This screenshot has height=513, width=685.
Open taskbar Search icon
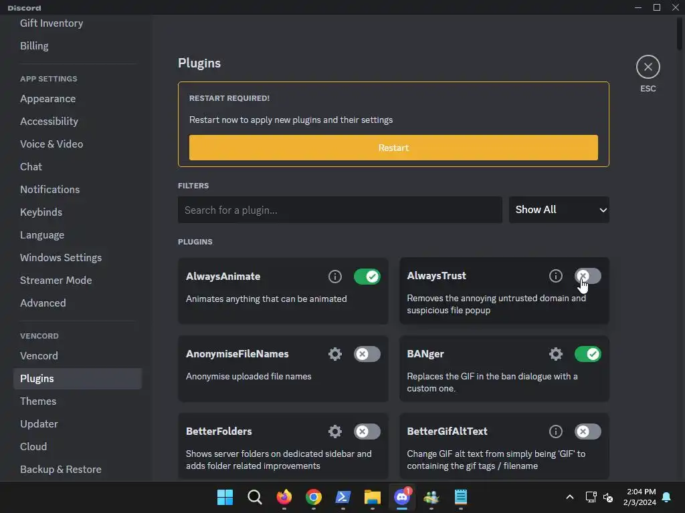coord(254,497)
